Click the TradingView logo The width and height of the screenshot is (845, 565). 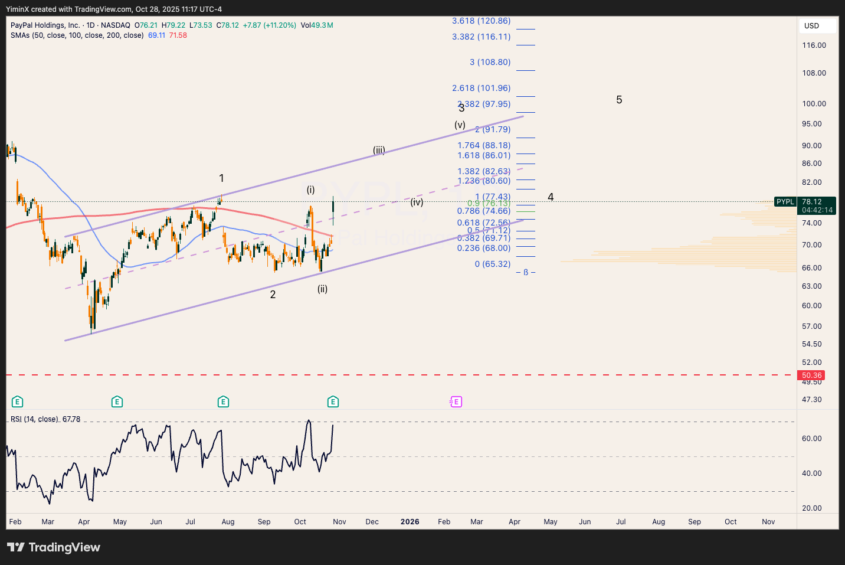coord(54,547)
